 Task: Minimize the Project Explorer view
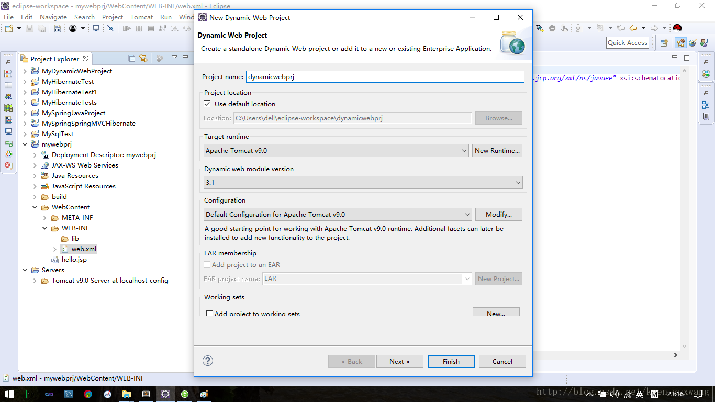186,57
